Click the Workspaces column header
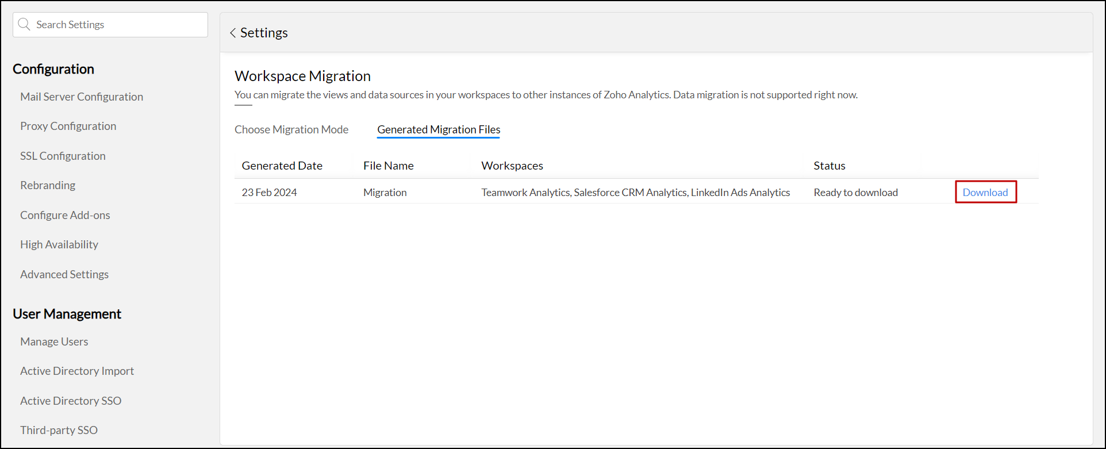The height and width of the screenshot is (449, 1106). point(512,166)
